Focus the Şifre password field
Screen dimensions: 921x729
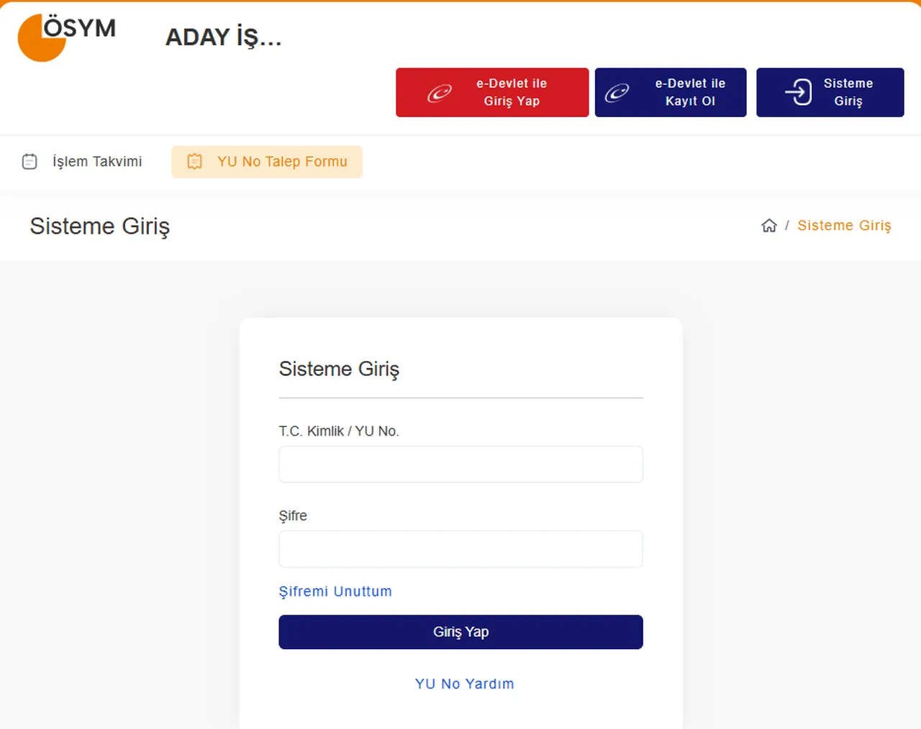tap(460, 549)
